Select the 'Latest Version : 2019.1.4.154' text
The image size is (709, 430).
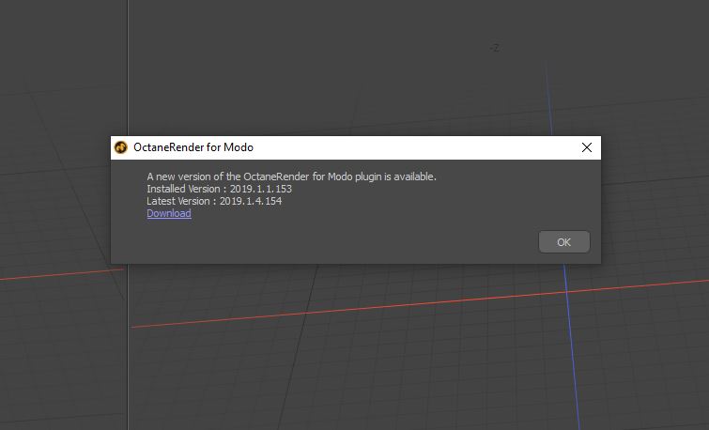coord(214,201)
